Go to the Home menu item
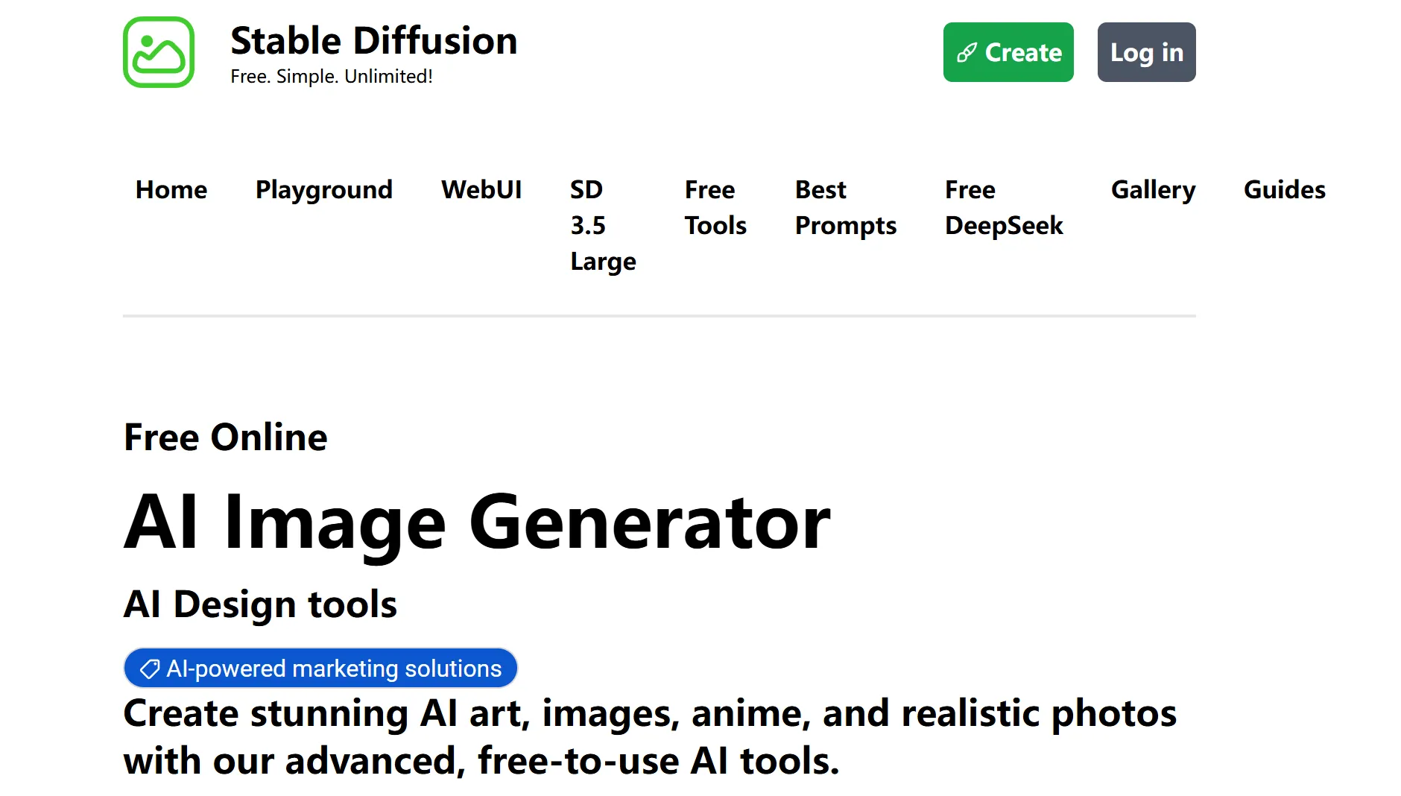The image size is (1401, 796). coord(171,189)
